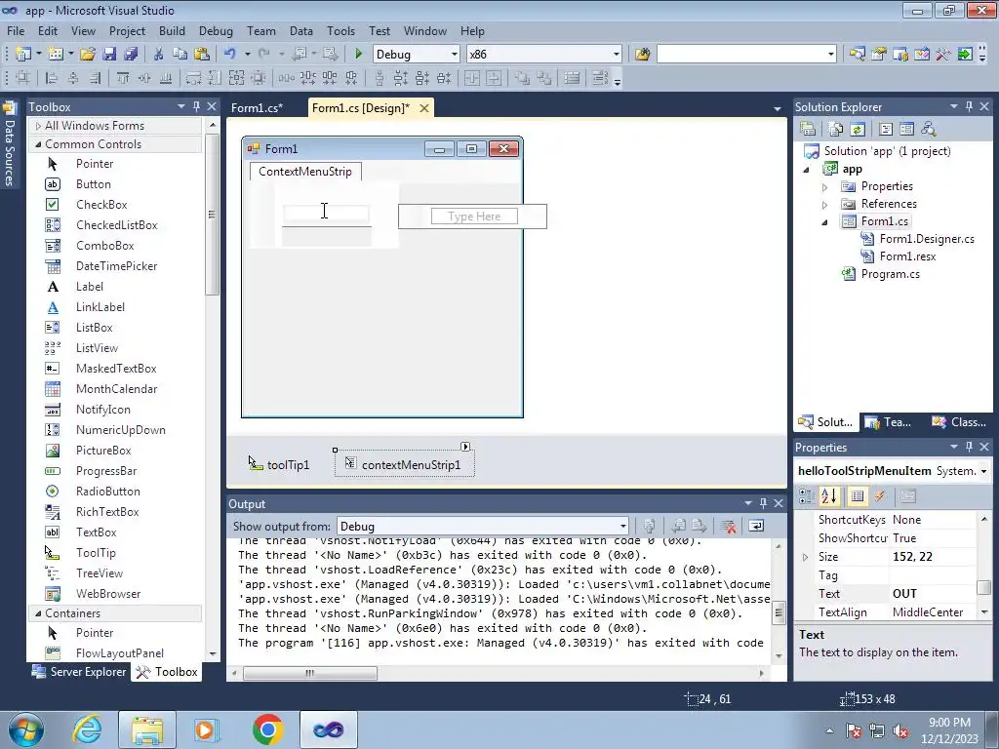Screen dimensions: 999x749
Task: Click the Open File folder icon
Action: pos(88,55)
